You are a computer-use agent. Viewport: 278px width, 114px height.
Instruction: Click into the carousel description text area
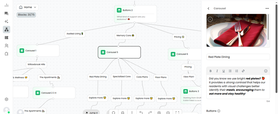(x=238, y=87)
